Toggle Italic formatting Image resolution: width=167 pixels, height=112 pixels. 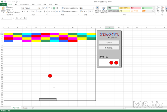click(25, 11)
